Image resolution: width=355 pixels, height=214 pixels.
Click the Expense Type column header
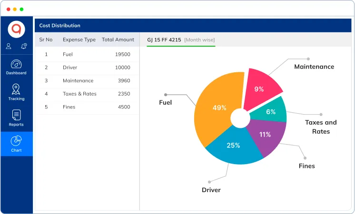(x=79, y=39)
